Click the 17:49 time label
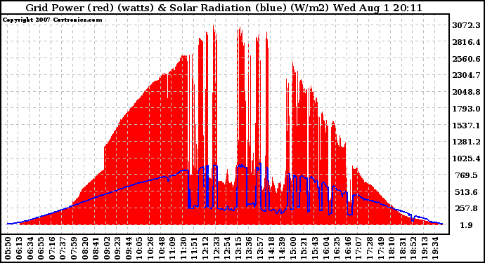The image size is (485, 263). click(x=381, y=248)
